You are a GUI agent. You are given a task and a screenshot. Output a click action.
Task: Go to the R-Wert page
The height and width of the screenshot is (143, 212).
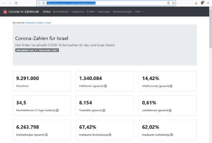[x=91, y=11]
